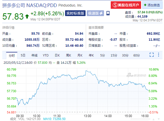The height and width of the screenshot is (121, 164).
Task: Switch to 实时标准版 mode
Action: [x=75, y=13]
